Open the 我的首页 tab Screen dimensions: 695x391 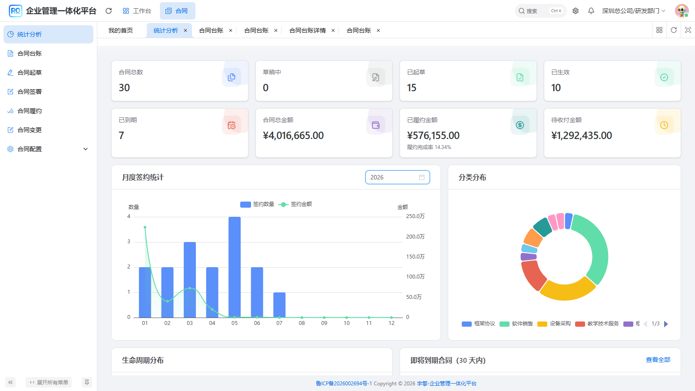[x=121, y=30]
